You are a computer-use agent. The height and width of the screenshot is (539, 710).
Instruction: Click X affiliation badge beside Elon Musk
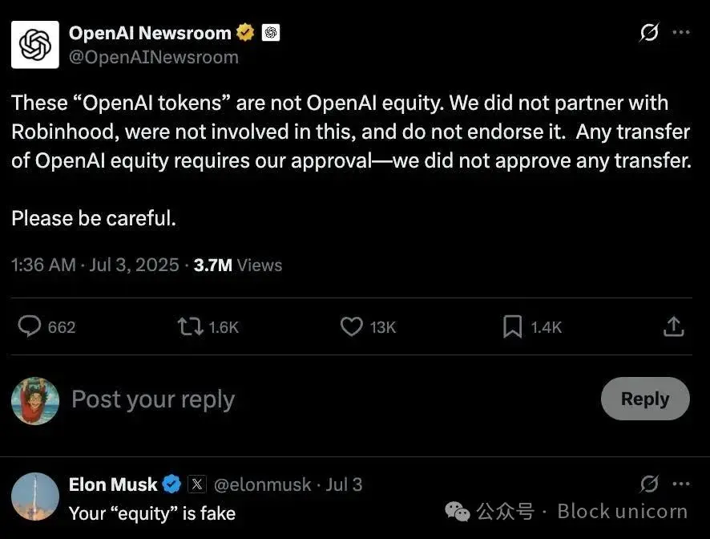[197, 484]
